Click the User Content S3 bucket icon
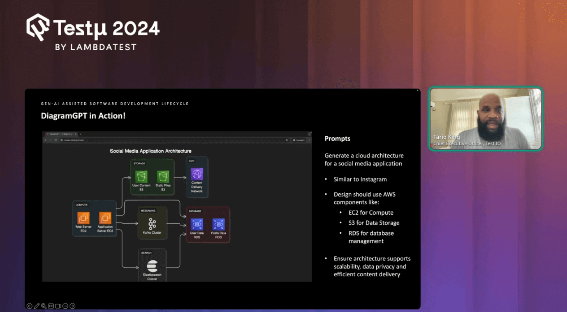The width and height of the screenshot is (567, 312). (141, 177)
